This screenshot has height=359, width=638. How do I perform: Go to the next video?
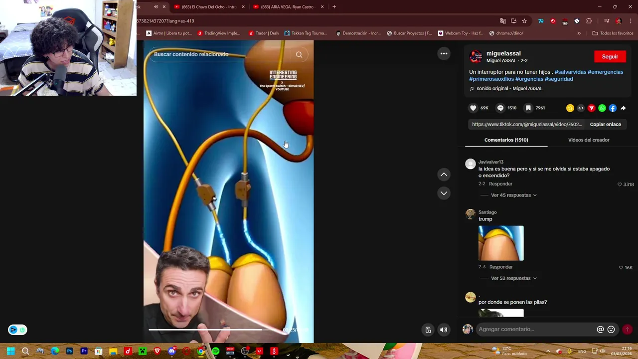tap(444, 193)
